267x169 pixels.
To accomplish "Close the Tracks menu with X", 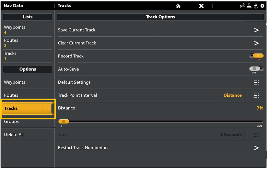I will (201, 6).
